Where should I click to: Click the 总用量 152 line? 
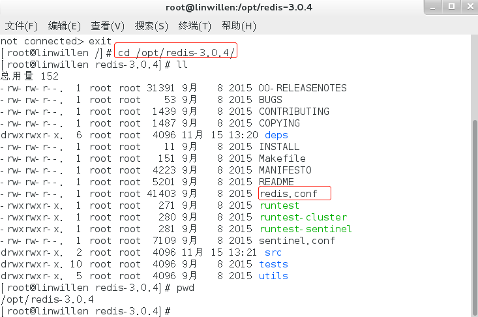[29, 76]
